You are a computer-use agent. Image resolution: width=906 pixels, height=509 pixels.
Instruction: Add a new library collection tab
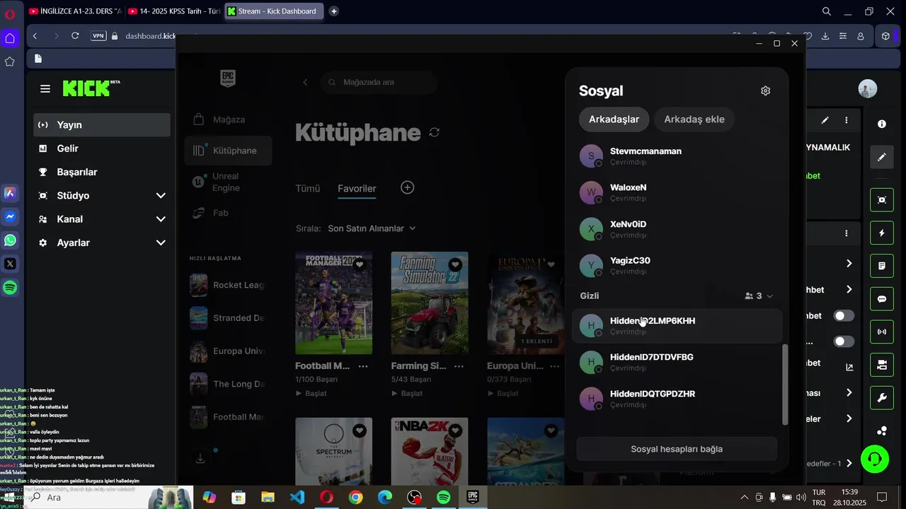click(407, 187)
